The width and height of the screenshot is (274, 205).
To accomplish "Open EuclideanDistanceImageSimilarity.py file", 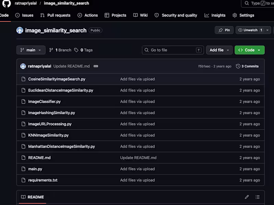I will click(x=61, y=91).
